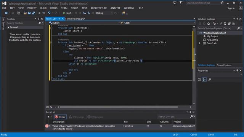
Task: Refresh the Solution Explorer
Action: click(225, 24)
